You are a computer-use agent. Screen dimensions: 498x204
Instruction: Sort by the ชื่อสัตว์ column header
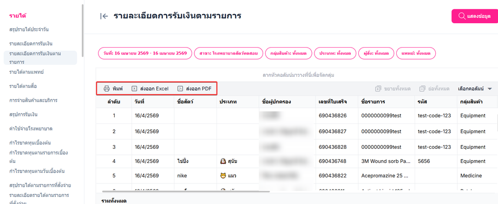click(195, 102)
